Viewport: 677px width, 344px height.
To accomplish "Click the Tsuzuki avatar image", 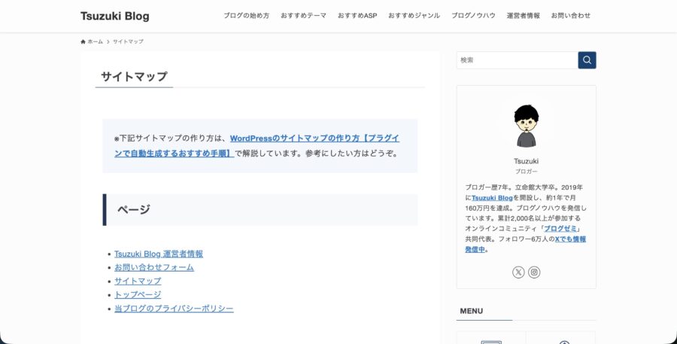I will (527, 126).
